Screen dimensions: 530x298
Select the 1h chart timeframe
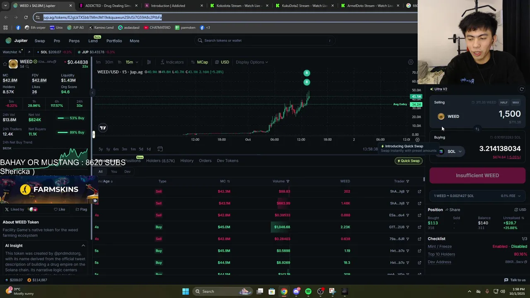point(120,62)
